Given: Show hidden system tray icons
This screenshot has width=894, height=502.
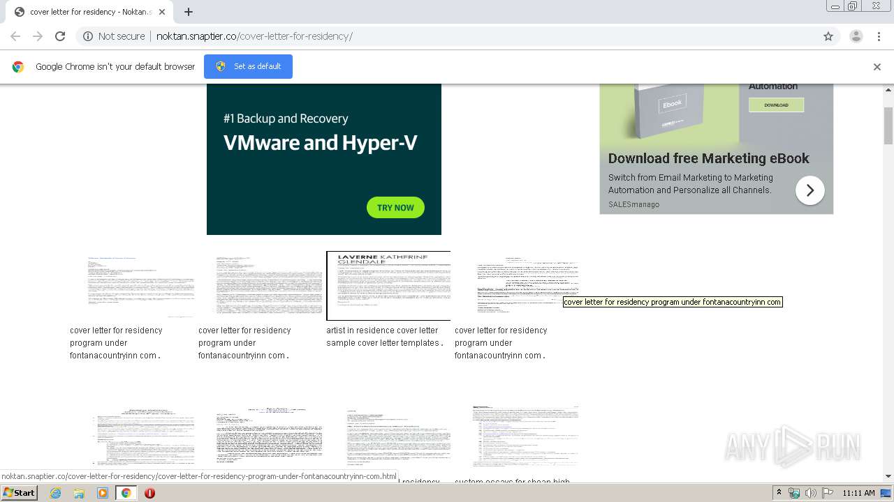Looking at the screenshot, I should [779, 493].
